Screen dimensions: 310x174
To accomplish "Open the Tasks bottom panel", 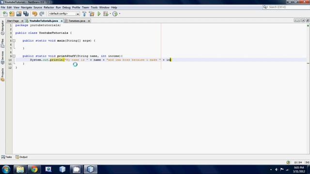I will (x=6, y=157).
